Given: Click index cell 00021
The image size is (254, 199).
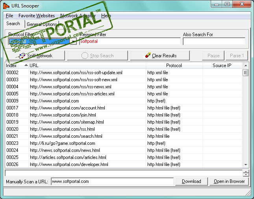Looking at the screenshot, I should click(12, 136).
